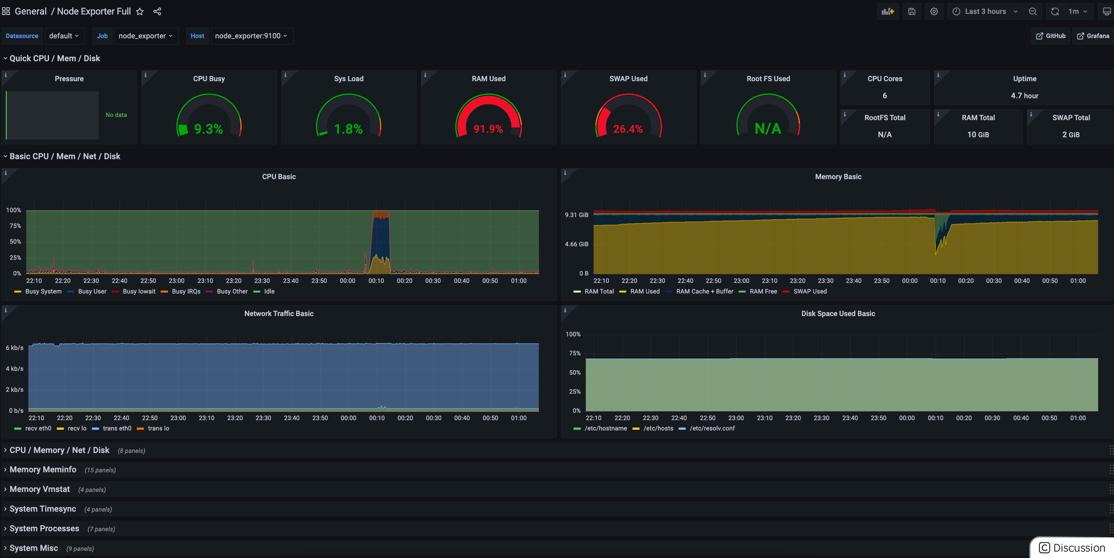
Task: Add a new panel
Action: [887, 12]
